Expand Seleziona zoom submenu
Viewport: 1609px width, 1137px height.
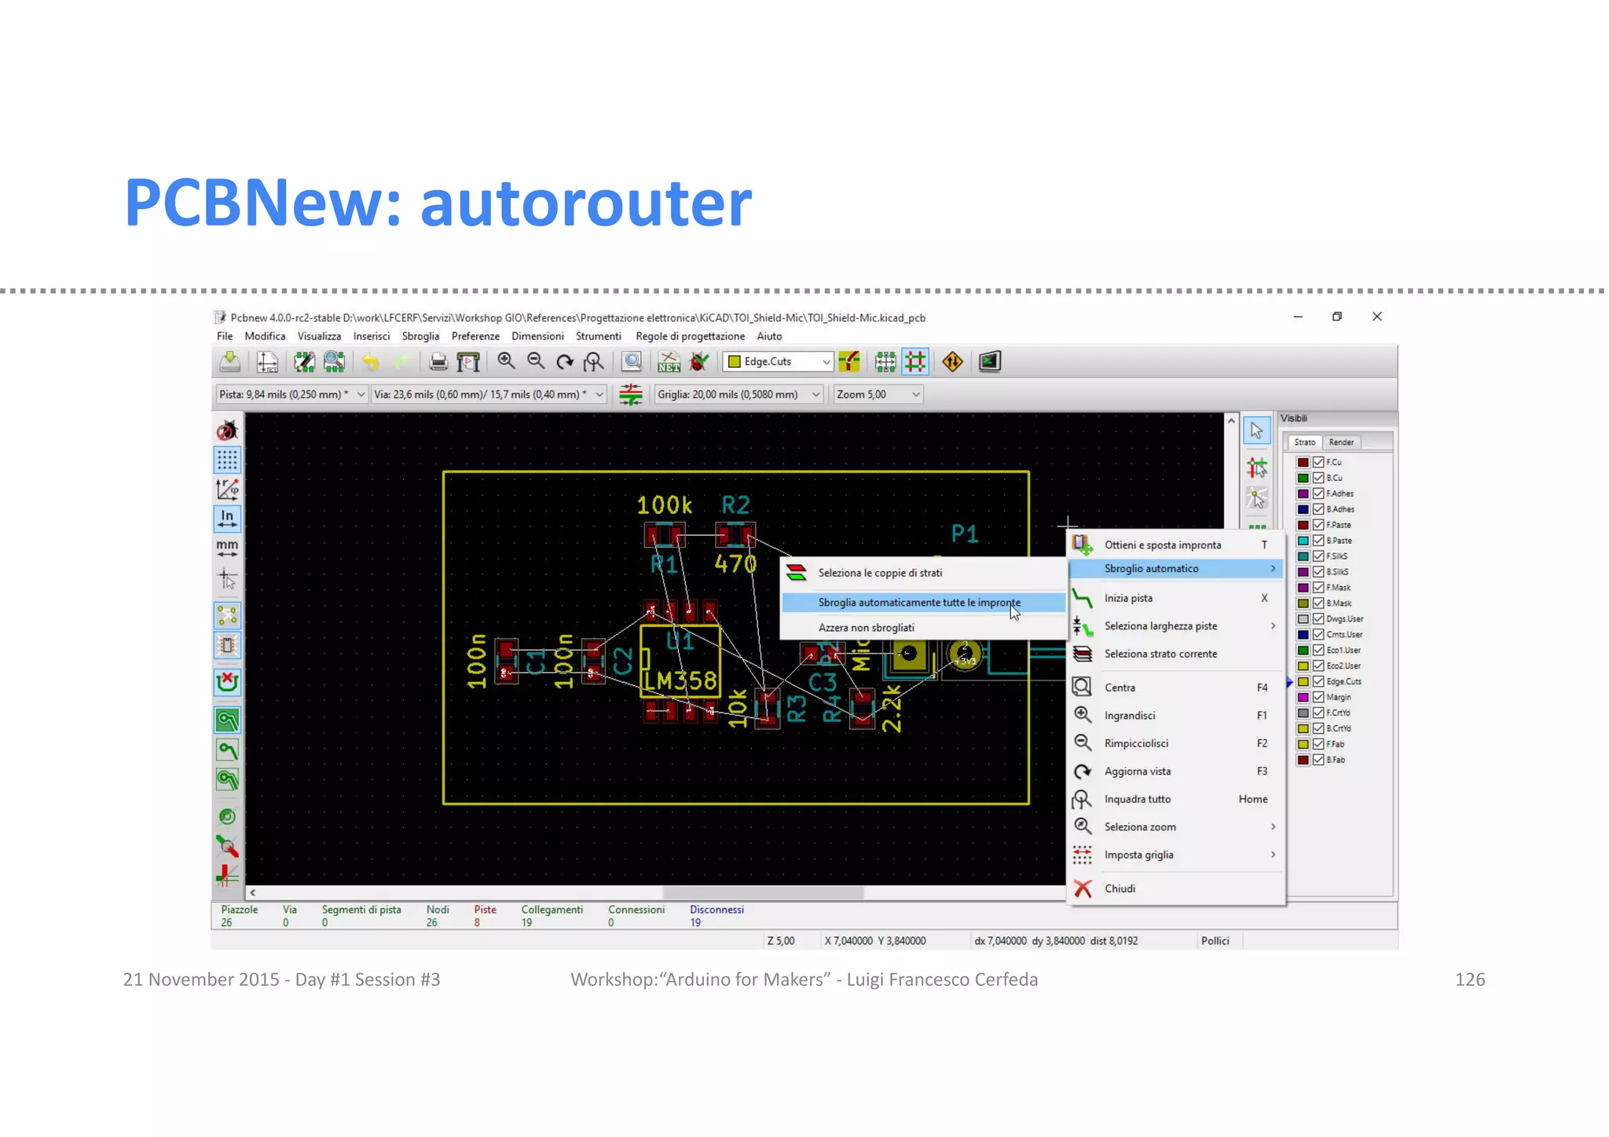click(x=1176, y=827)
